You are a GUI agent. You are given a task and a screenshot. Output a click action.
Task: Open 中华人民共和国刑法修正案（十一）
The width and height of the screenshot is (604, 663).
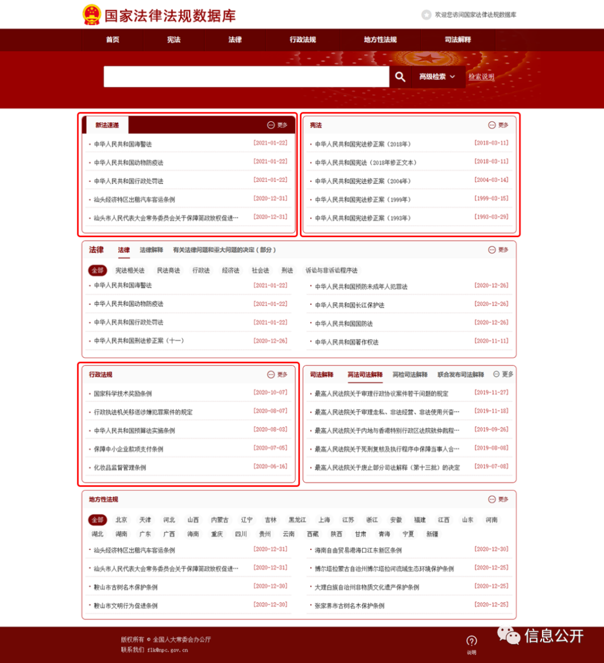[139, 341]
